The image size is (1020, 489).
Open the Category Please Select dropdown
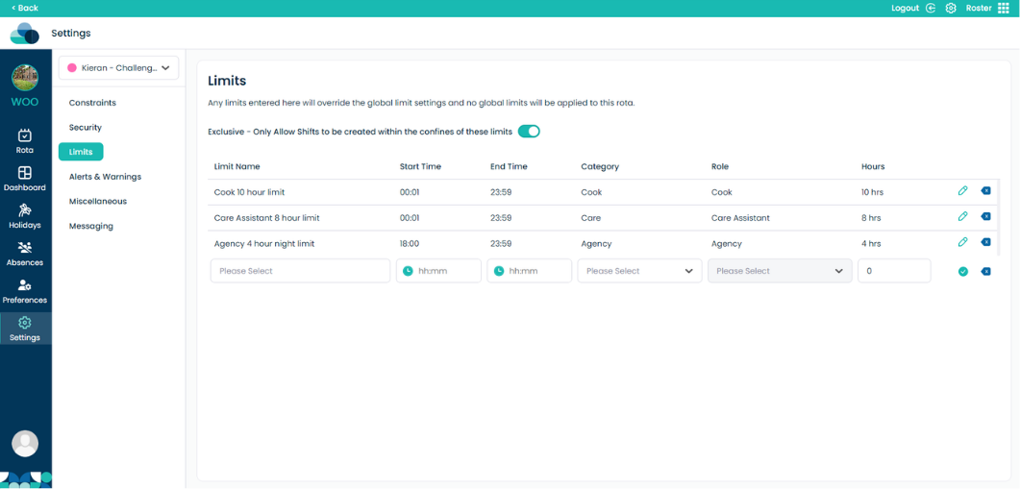(x=639, y=271)
